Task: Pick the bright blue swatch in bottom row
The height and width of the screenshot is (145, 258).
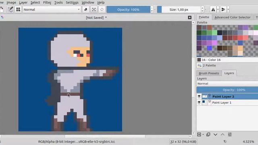Action: tap(209, 48)
